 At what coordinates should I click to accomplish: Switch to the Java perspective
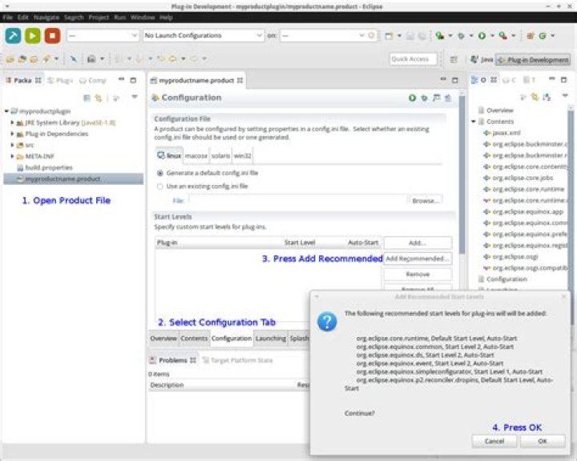point(482,59)
